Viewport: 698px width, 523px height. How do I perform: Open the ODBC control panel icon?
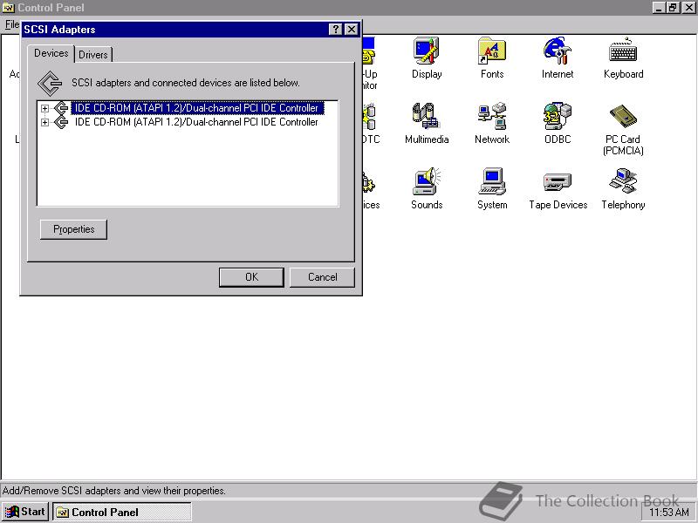pyautogui.click(x=558, y=123)
